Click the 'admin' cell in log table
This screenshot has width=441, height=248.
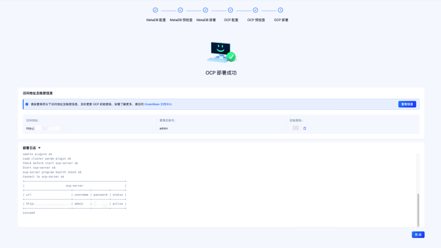coord(79,204)
